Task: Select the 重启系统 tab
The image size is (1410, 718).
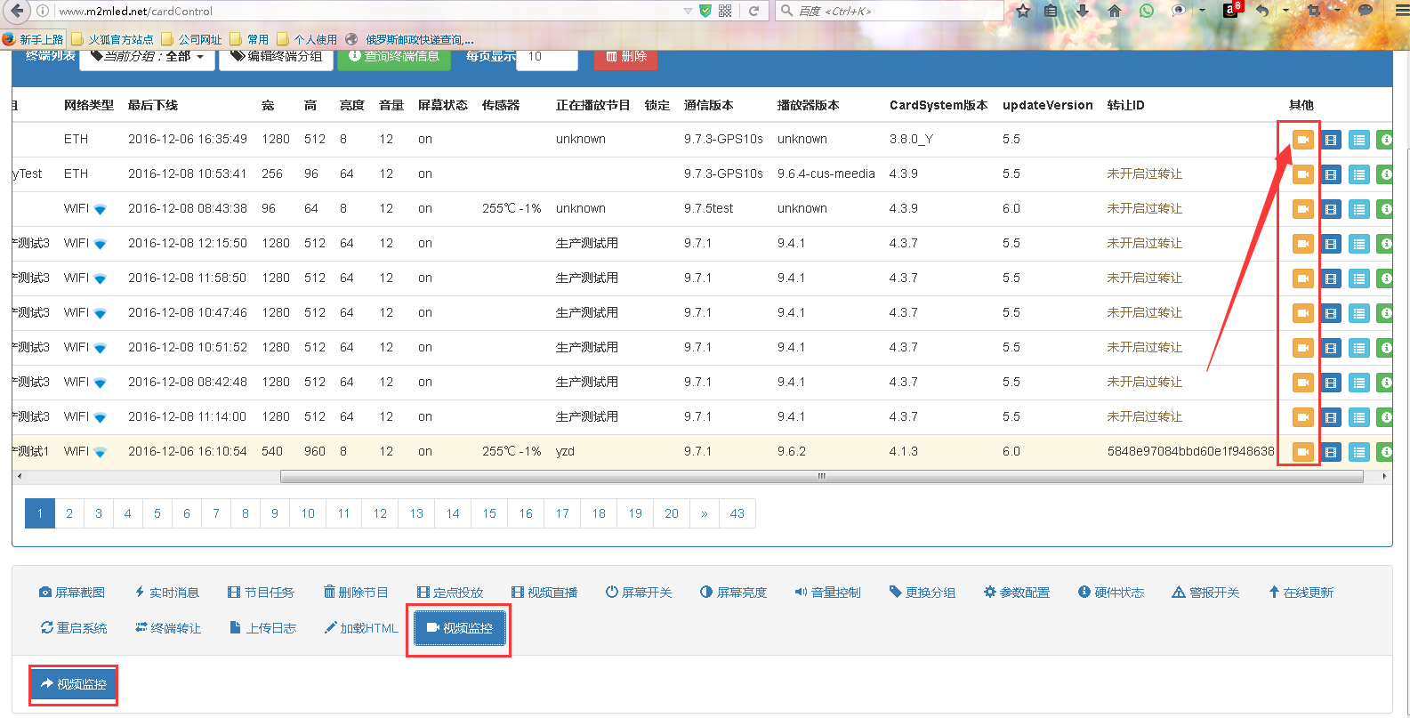Action: (74, 628)
